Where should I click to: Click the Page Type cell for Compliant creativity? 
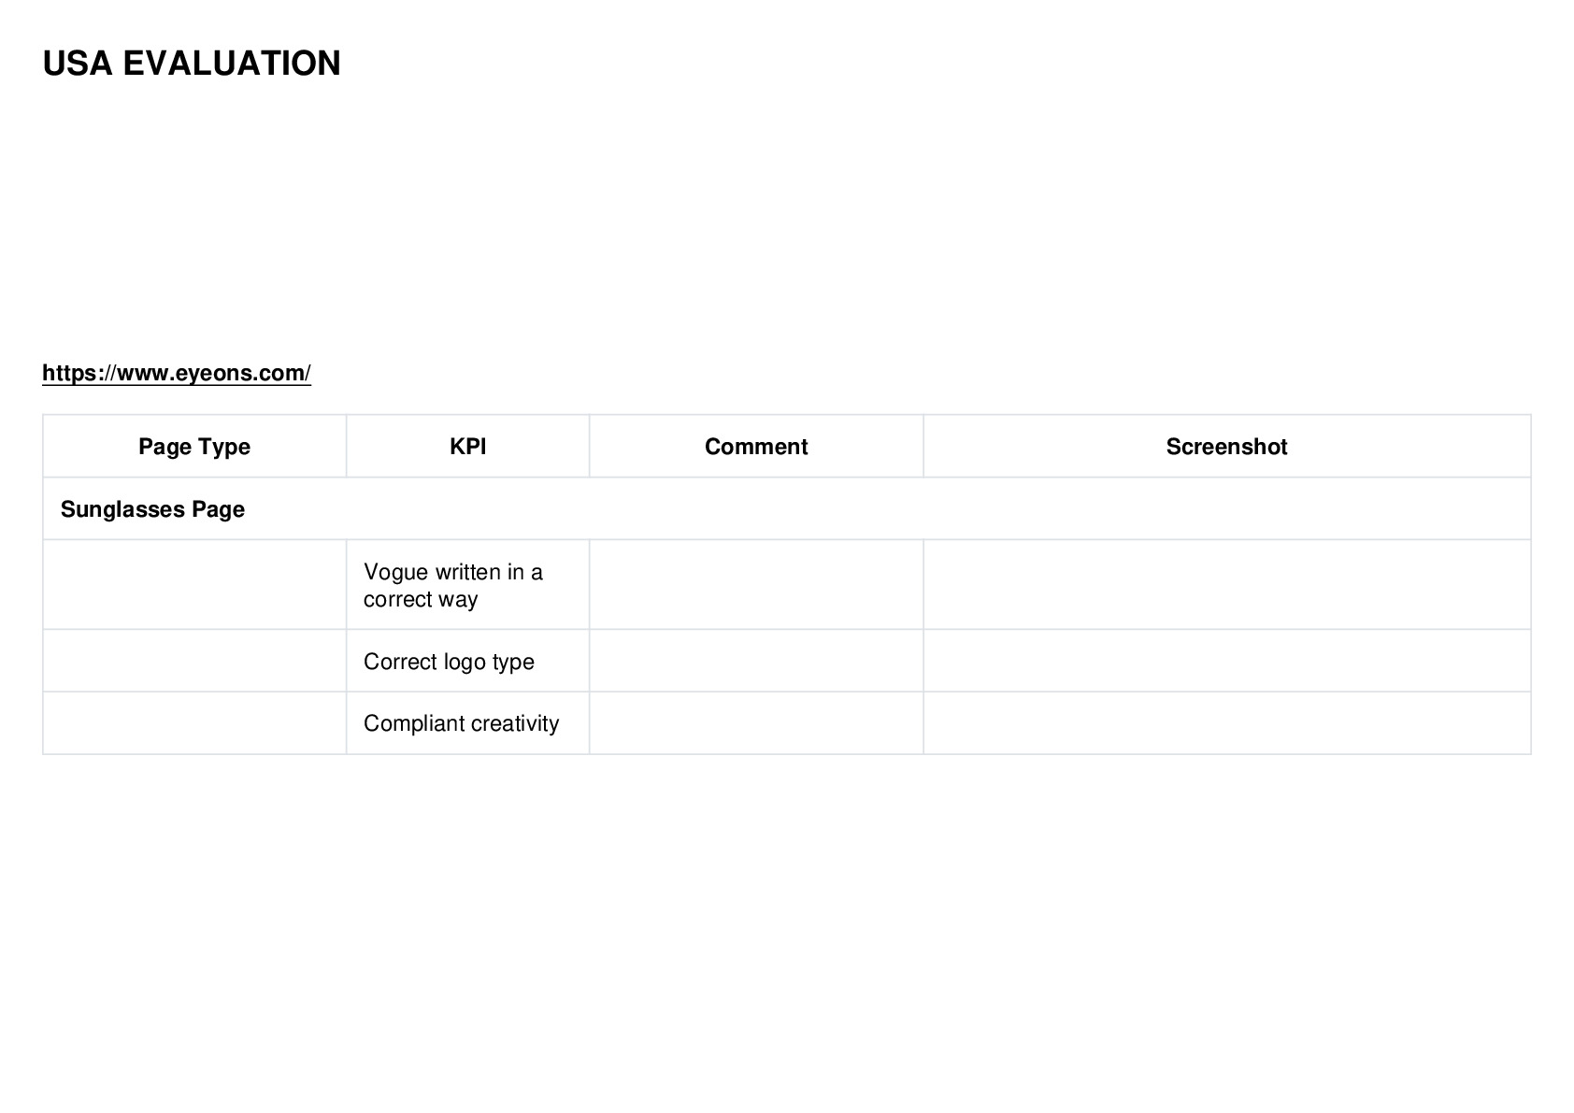(194, 723)
